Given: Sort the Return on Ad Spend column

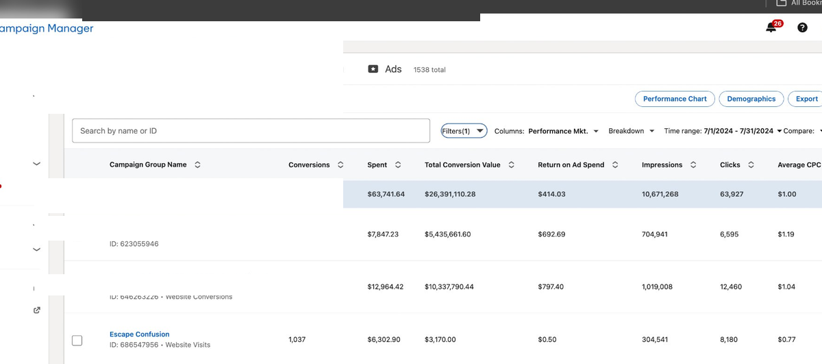Looking at the screenshot, I should click(x=615, y=165).
